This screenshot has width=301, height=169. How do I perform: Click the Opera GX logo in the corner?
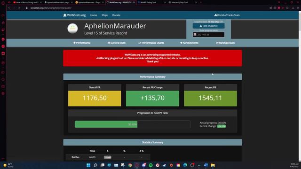point(3,3)
